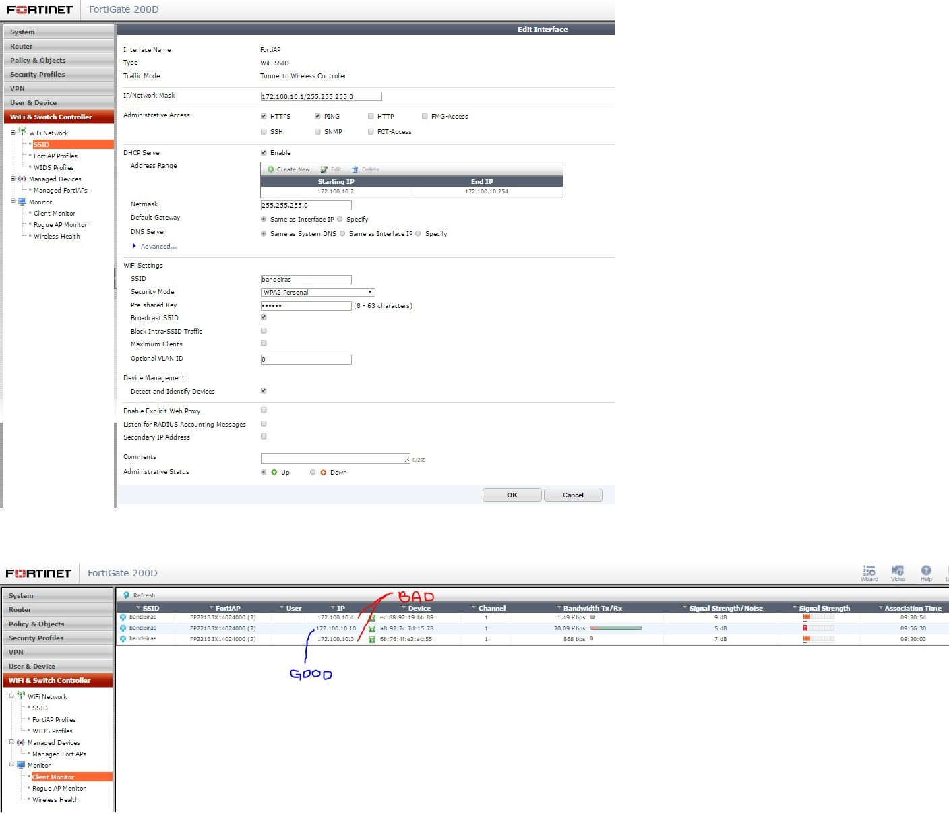Enable Block Intra-SSID Traffic
949x817 pixels.
coord(264,330)
